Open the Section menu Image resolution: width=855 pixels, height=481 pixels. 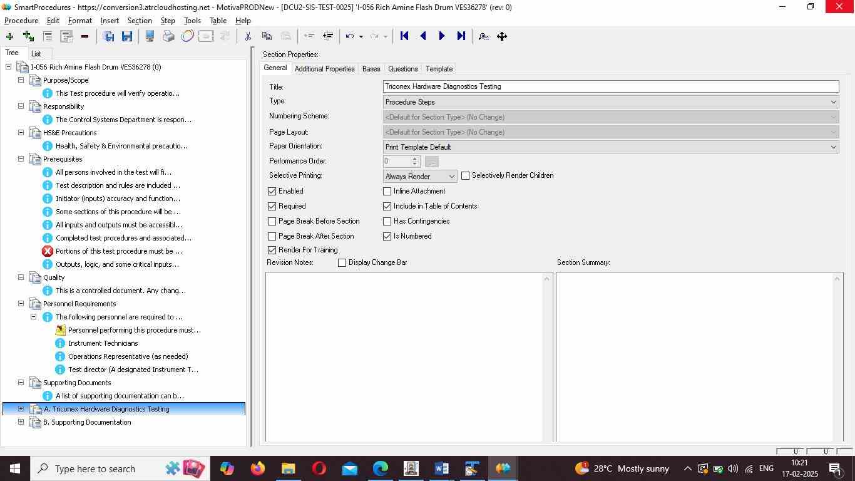click(140, 21)
